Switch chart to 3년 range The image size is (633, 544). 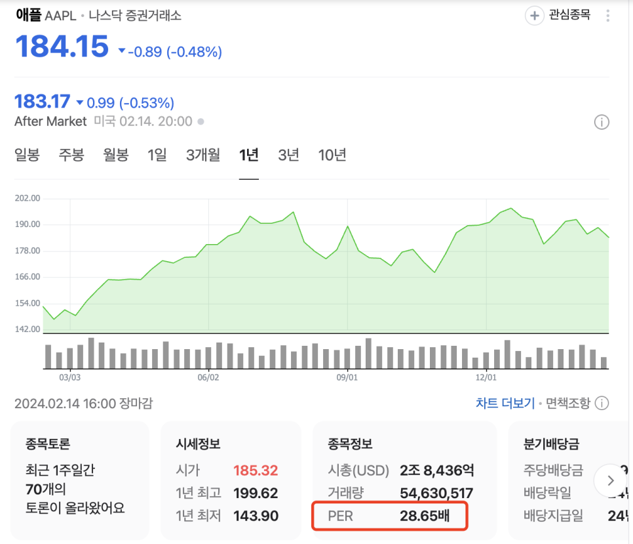[288, 155]
